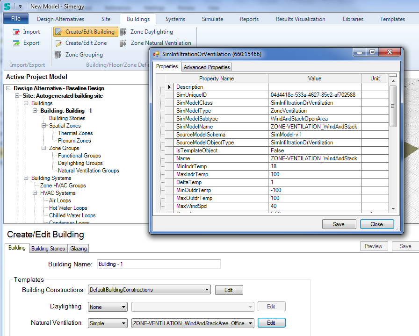Open the Reports ribbon tab
Image resolution: width=419 pixels, height=336 pixels.
[x=249, y=19]
